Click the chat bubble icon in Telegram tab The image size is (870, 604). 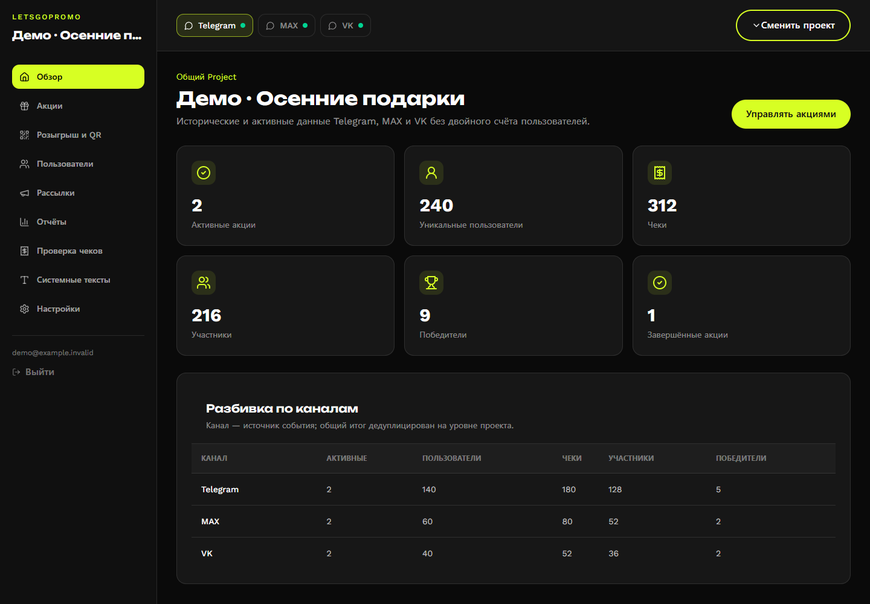coord(188,25)
